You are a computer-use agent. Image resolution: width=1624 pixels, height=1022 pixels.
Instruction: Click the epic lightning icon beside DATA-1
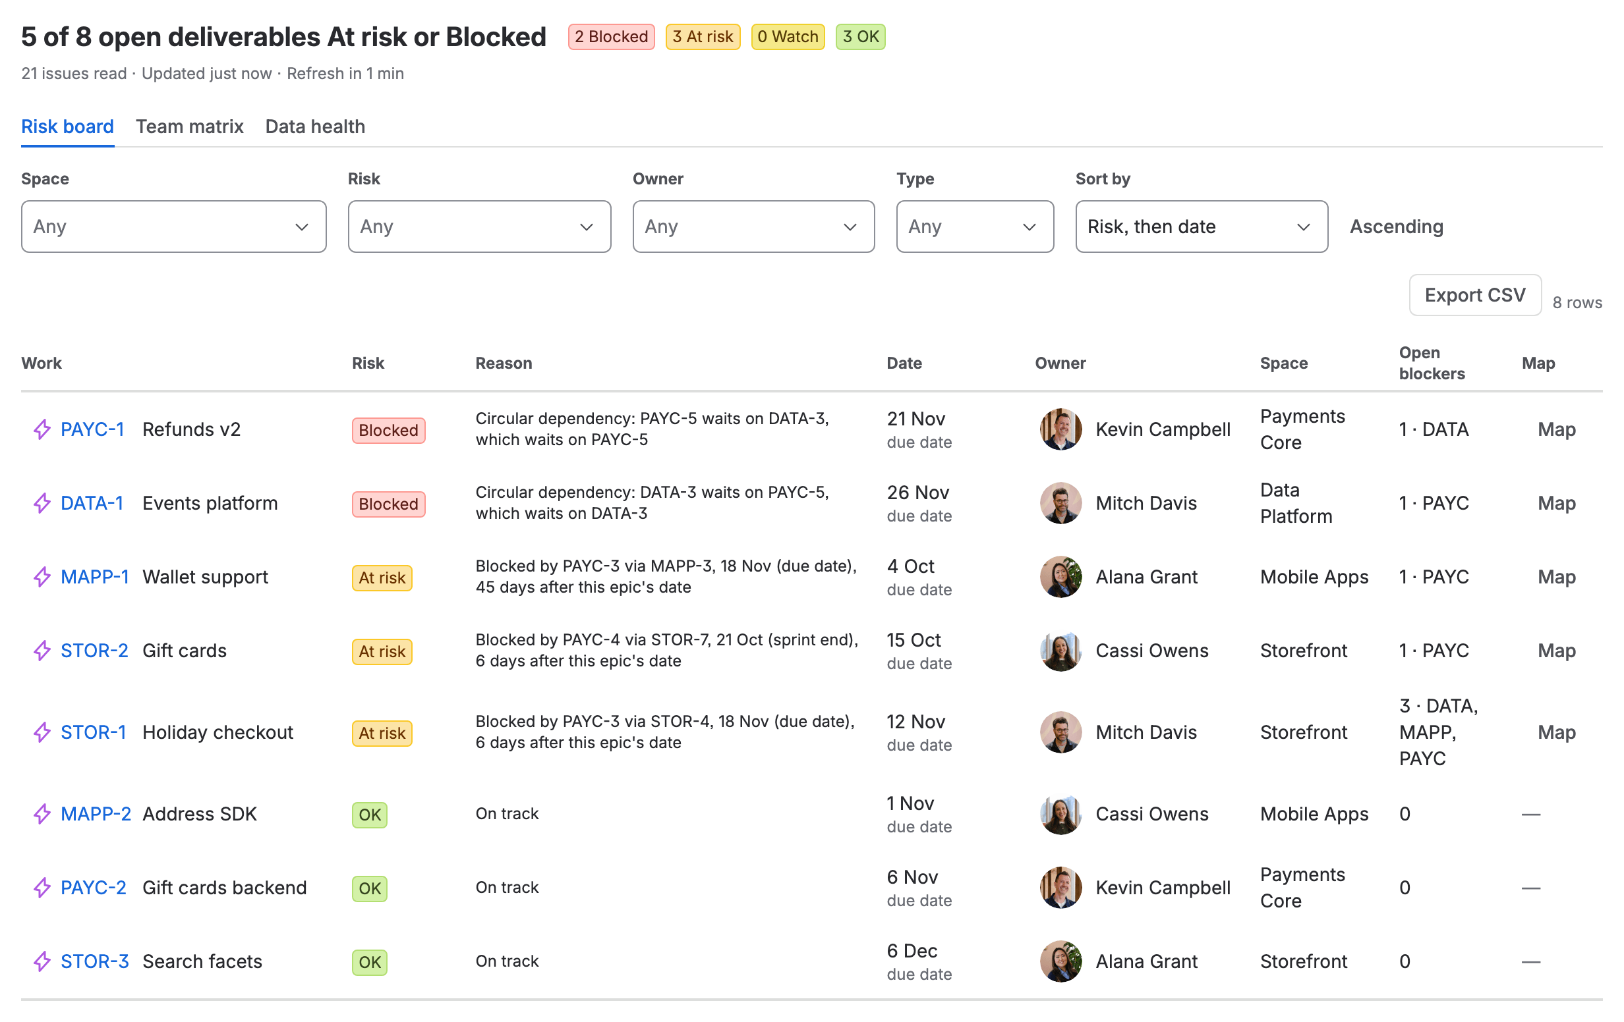coord(42,503)
